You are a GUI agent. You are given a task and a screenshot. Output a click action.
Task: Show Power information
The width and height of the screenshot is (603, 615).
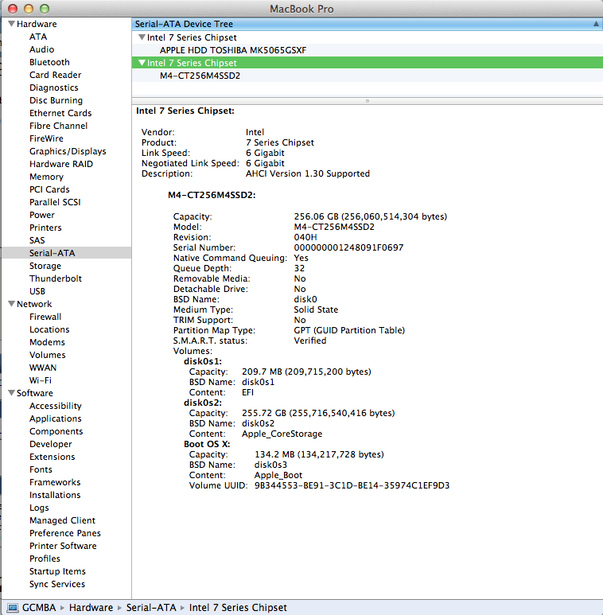click(42, 215)
